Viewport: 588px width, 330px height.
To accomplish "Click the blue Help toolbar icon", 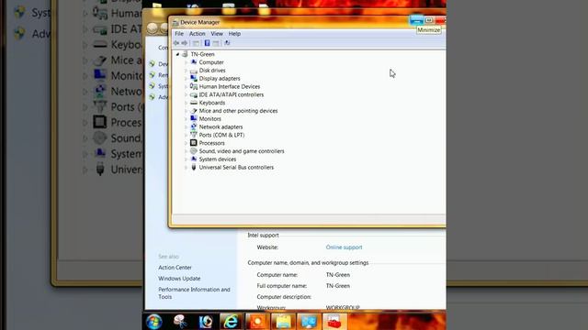I will pyautogui.click(x=207, y=43).
